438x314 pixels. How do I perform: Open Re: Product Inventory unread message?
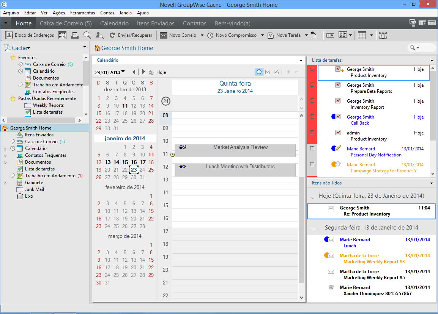[371, 211]
